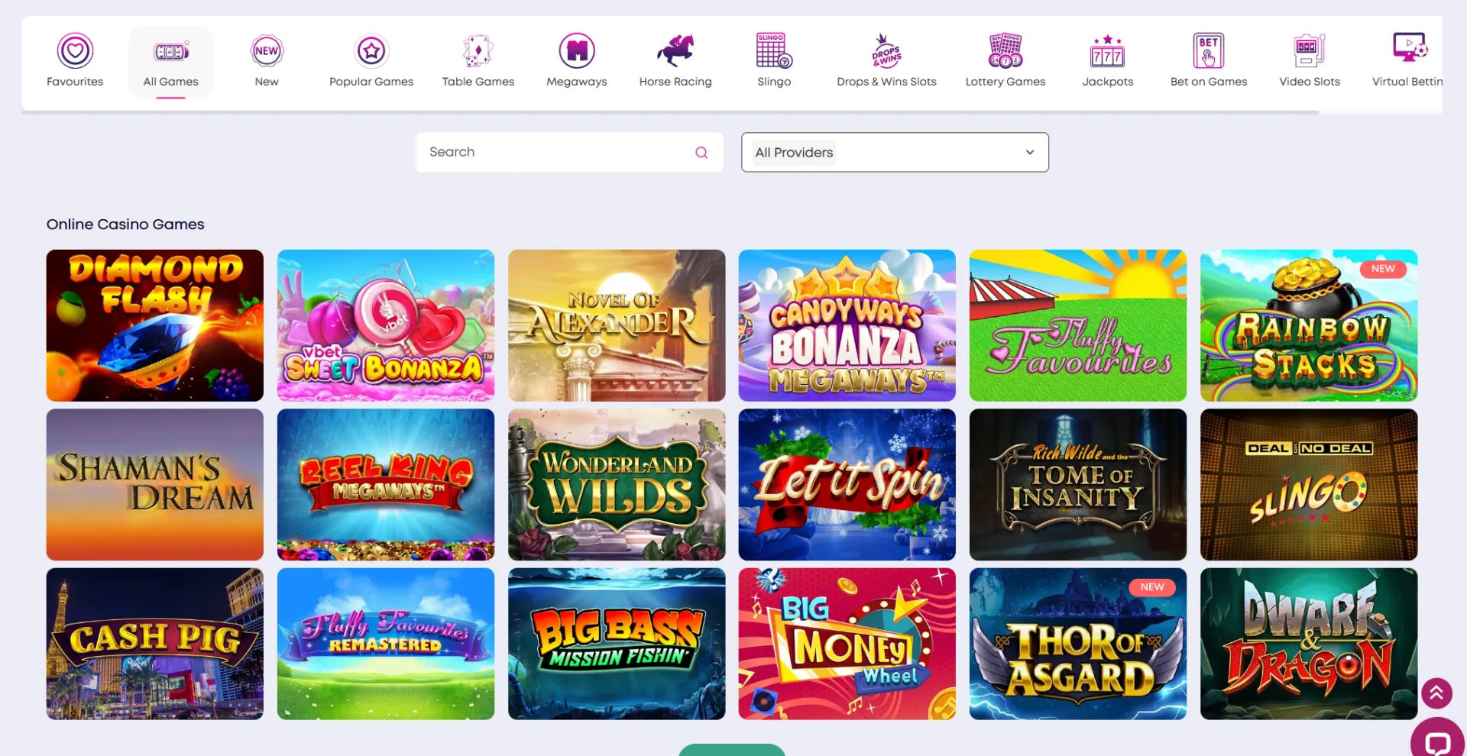Play Big Bass Mission Fishin'
The height and width of the screenshot is (756, 1467).
[617, 644]
